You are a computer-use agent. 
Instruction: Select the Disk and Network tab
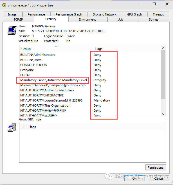click(x=105, y=14)
